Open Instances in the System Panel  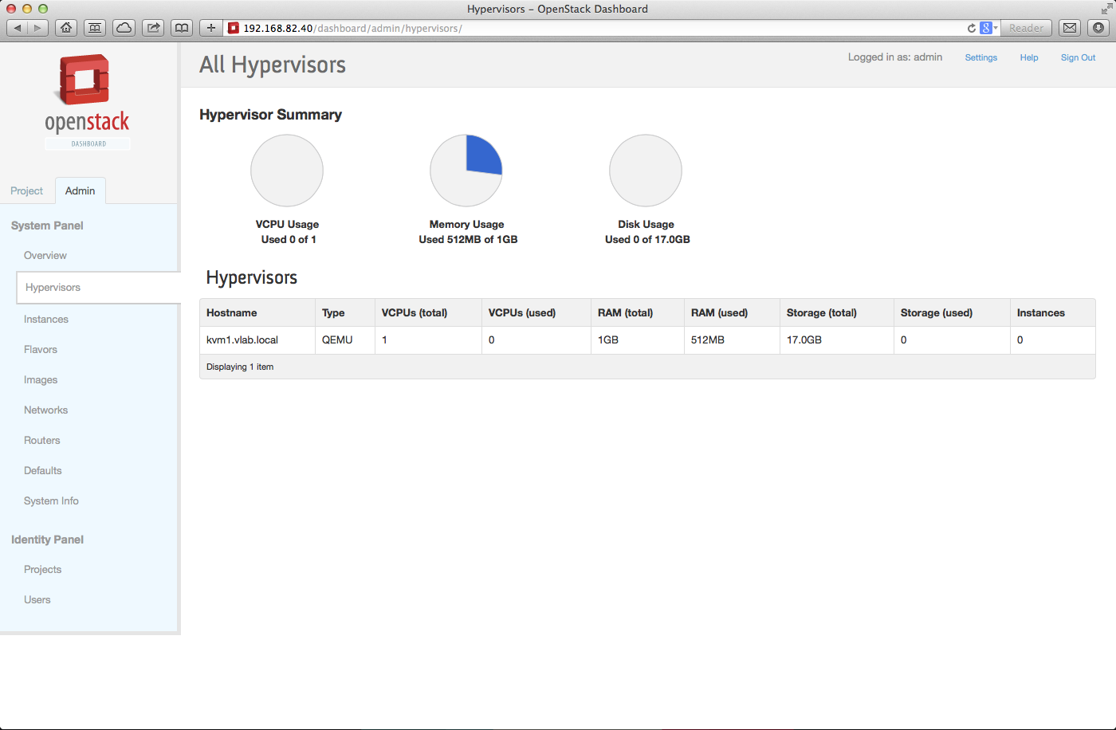tap(46, 320)
